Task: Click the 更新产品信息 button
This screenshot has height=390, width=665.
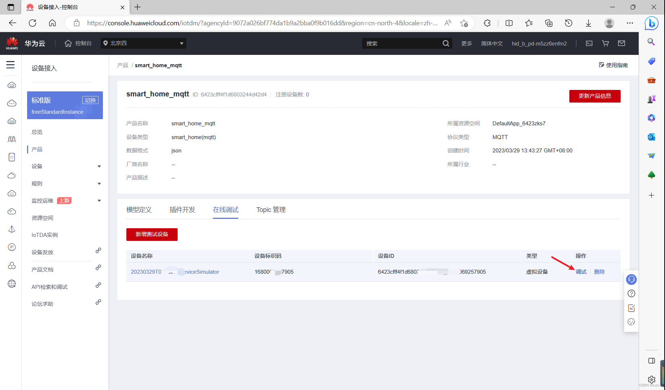Action: click(x=595, y=96)
